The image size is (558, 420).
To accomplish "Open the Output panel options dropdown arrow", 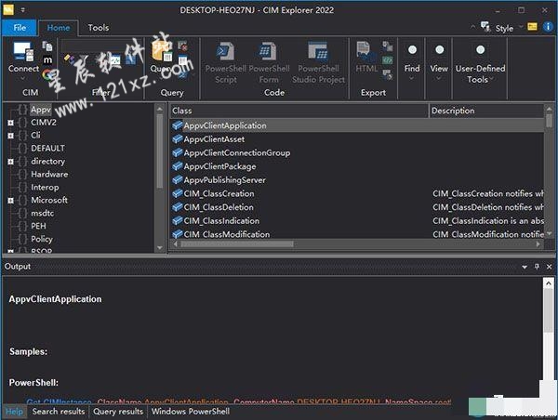I will pos(525,267).
